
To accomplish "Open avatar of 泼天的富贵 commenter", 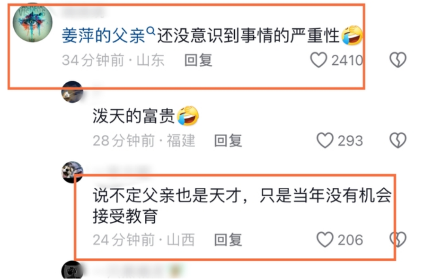I will pos(72,92).
